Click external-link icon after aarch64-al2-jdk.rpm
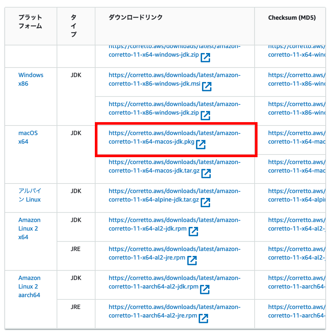This screenshot has height=335, width=328. click(205, 290)
